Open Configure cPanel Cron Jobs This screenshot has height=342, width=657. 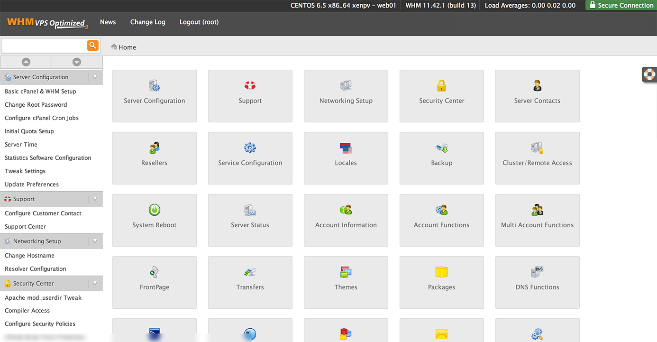[x=42, y=118]
